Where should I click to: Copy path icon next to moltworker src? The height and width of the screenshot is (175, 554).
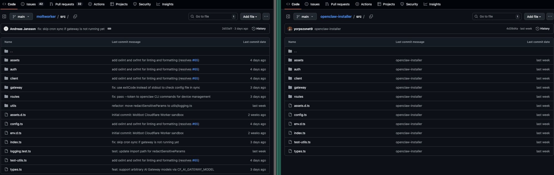[x=75, y=16]
